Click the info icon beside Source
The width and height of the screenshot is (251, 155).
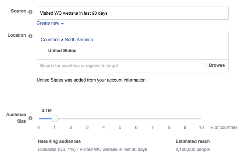click(x=30, y=12)
